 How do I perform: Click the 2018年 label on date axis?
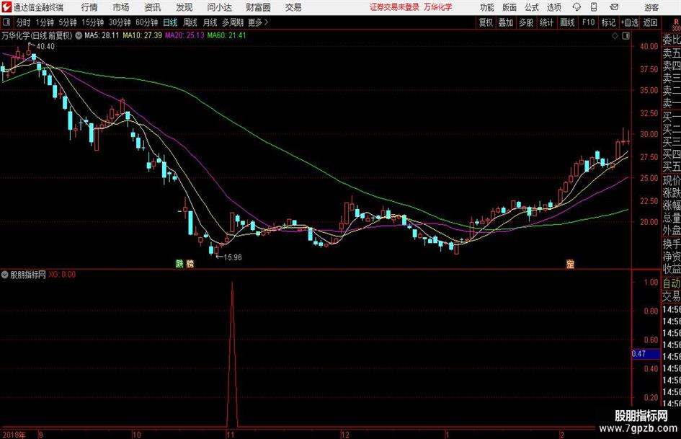pyautogui.click(x=14, y=435)
